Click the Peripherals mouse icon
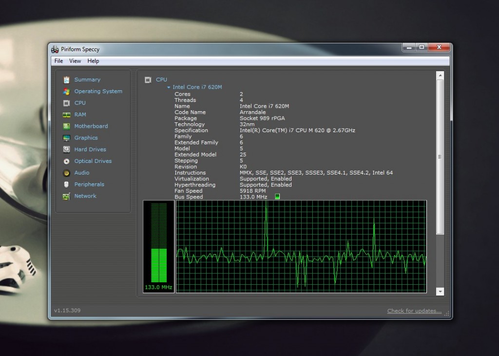Screen dimensions: 499x356 coord(66,184)
